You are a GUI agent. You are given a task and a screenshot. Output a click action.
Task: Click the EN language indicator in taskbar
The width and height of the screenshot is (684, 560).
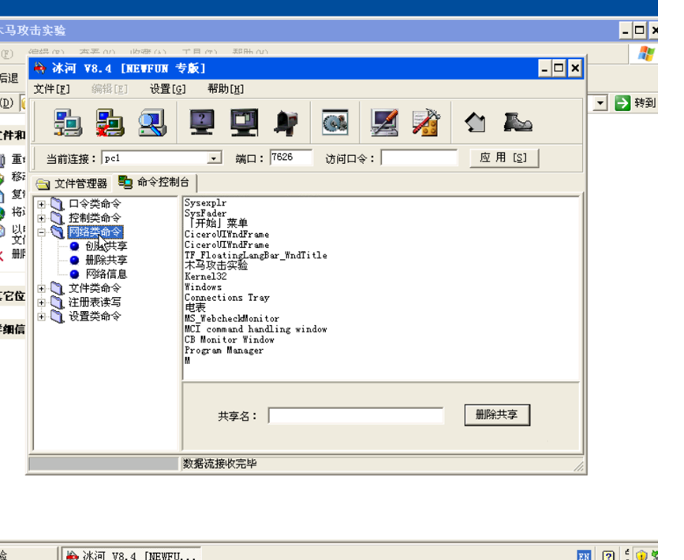pyautogui.click(x=584, y=555)
